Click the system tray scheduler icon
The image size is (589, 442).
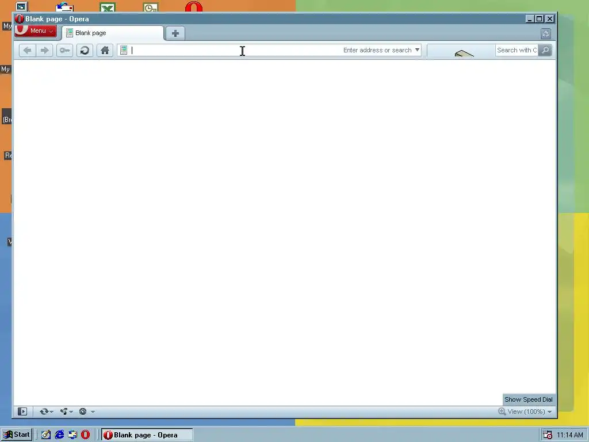coord(548,435)
